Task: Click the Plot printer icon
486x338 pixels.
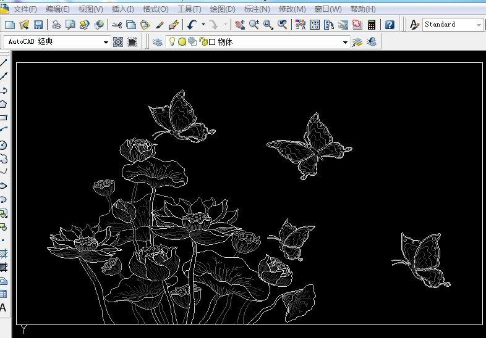Action: (x=56, y=25)
